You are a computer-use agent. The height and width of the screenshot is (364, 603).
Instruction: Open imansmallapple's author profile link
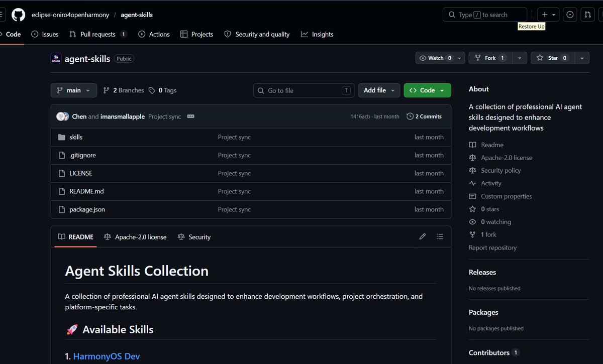tap(123, 116)
